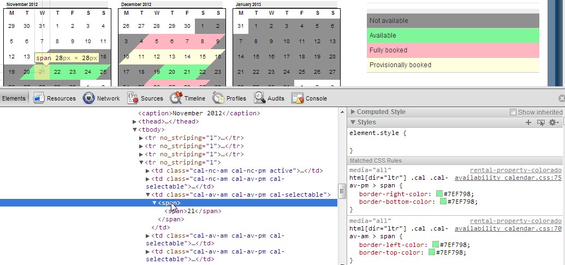Expand td with cal-nc-pm active class

(x=148, y=170)
